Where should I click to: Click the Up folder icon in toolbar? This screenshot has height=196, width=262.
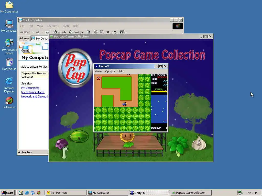pyautogui.click(x=47, y=32)
